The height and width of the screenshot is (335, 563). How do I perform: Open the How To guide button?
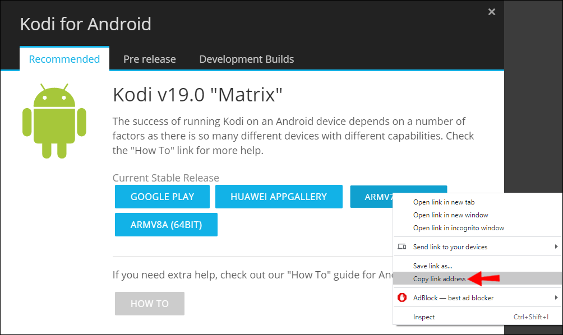[150, 304]
